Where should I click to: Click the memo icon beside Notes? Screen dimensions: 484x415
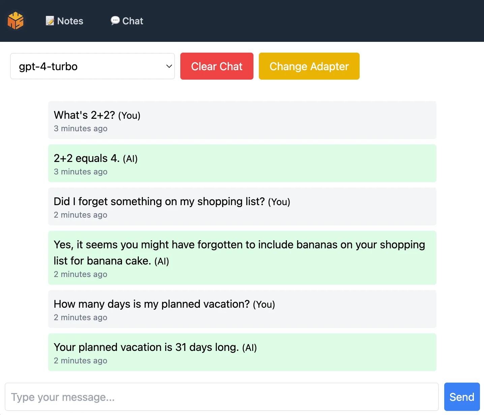coord(50,21)
